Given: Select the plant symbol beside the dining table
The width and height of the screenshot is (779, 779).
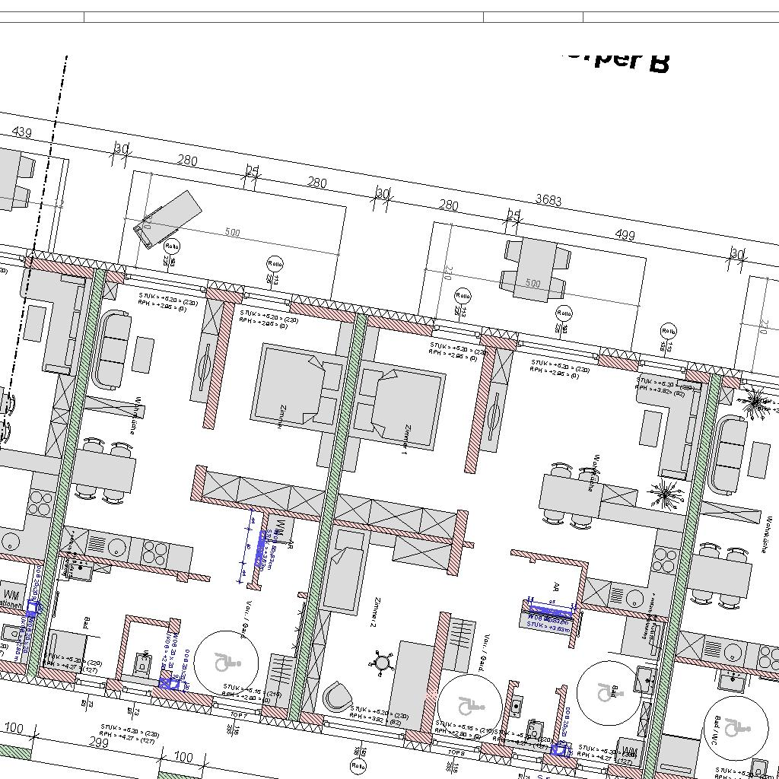Looking at the screenshot, I should pos(665,494).
